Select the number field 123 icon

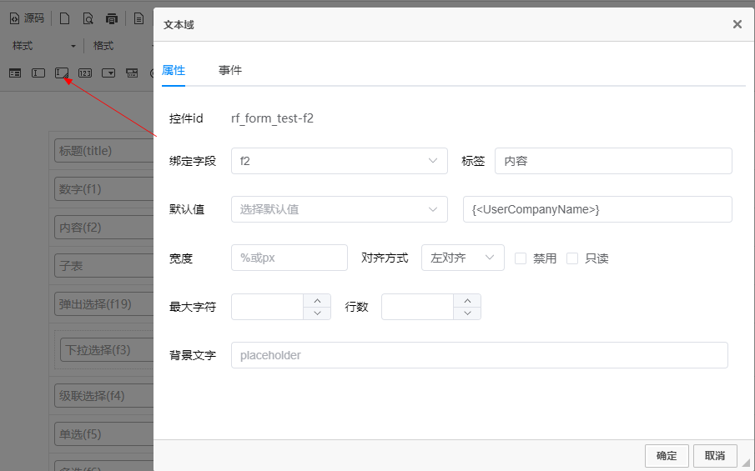[x=85, y=73]
